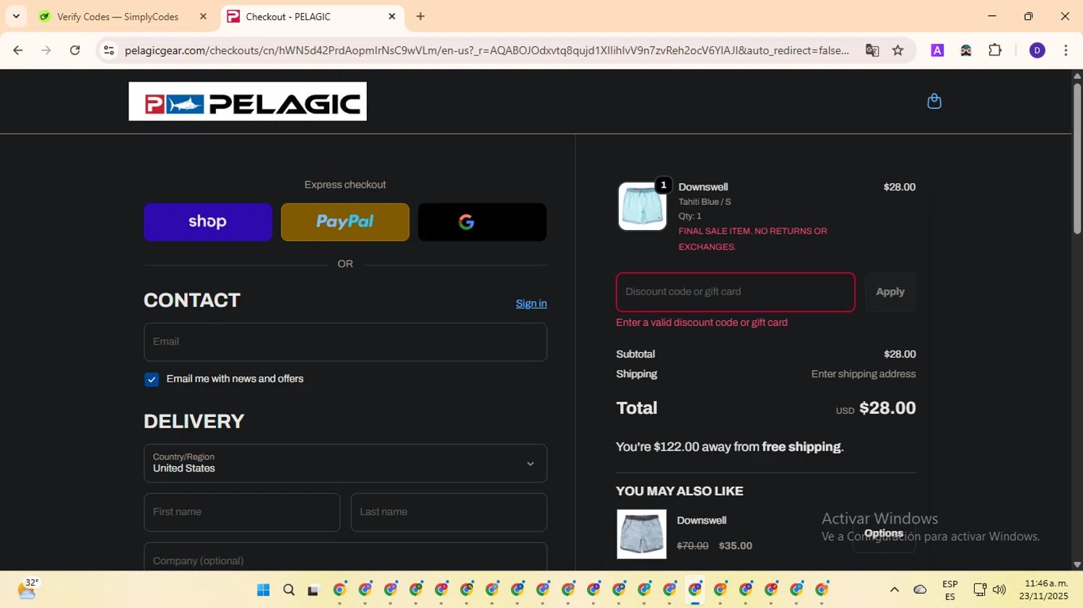Uncheck Email me with news and offers
1083x608 pixels.
click(152, 379)
